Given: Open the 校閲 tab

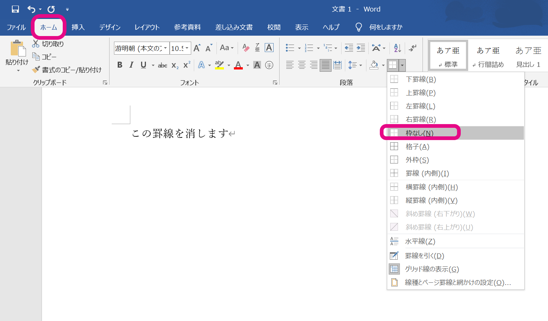Looking at the screenshot, I should tap(274, 27).
